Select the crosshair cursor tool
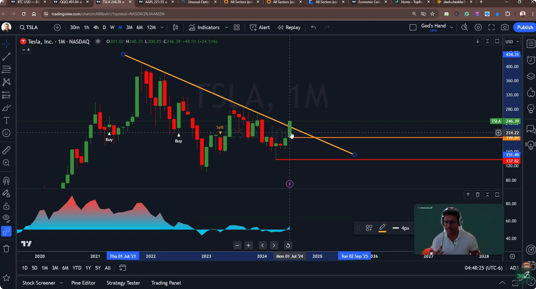536x289 pixels. (6, 44)
